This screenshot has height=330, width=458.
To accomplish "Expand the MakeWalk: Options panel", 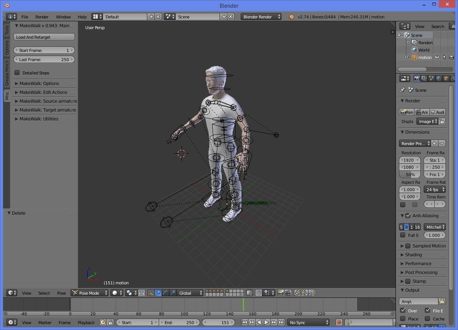I will tap(39, 83).
